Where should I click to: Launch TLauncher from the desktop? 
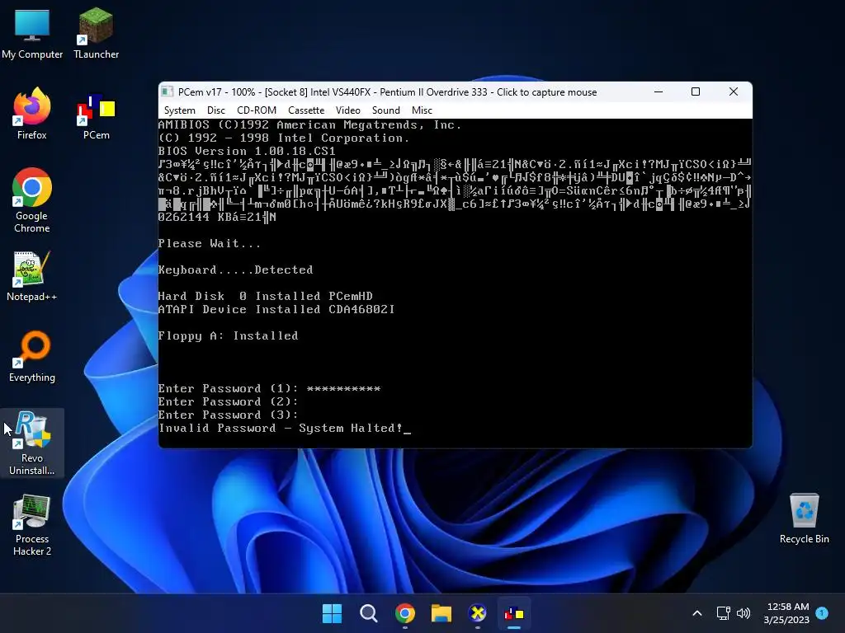[x=96, y=34]
